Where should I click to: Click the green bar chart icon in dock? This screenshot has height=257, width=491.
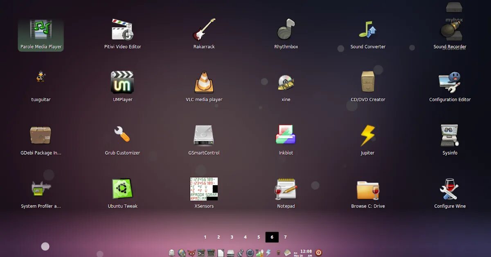click(259, 253)
